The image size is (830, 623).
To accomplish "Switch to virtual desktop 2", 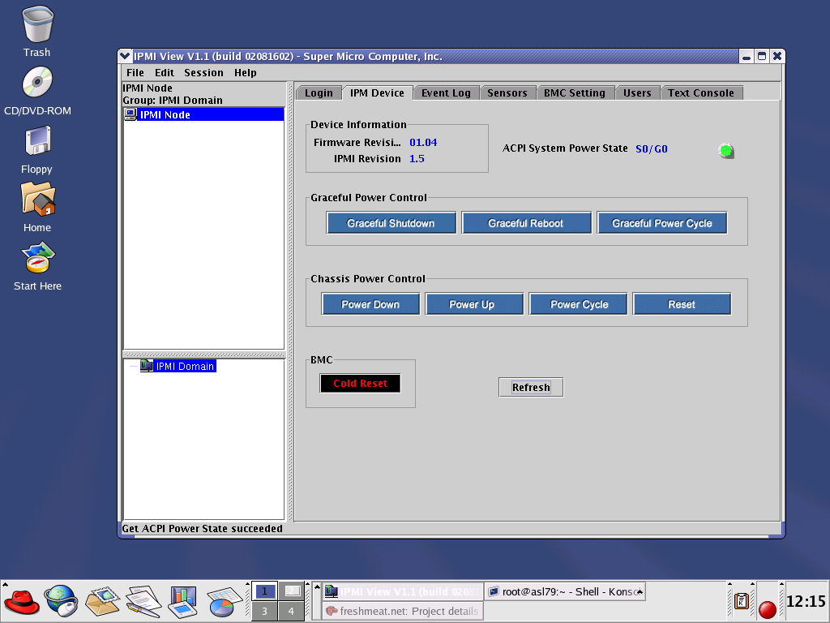I will coord(291,591).
